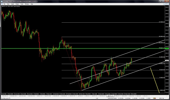Minimize the MetaTrader main window
The image size is (170, 100).
160,1
